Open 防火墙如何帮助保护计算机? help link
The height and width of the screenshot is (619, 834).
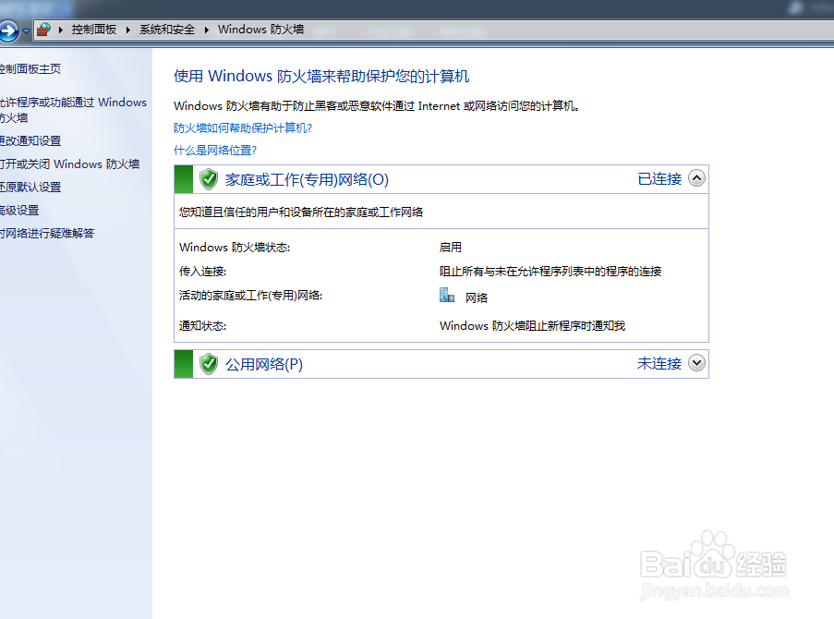(x=243, y=127)
